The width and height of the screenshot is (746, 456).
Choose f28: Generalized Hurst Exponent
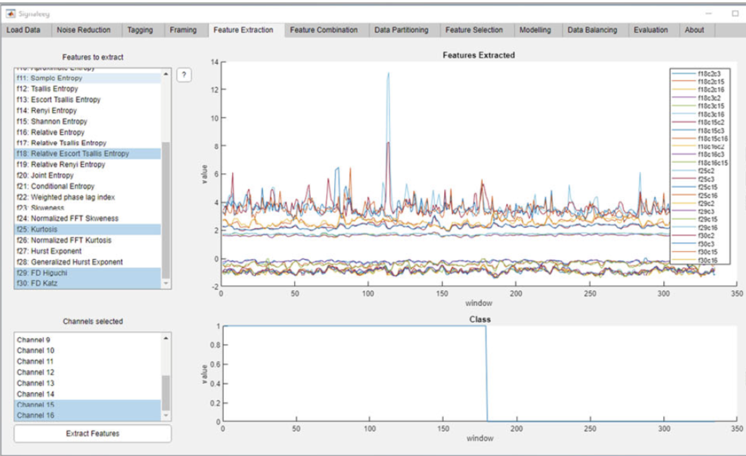pyautogui.click(x=87, y=262)
